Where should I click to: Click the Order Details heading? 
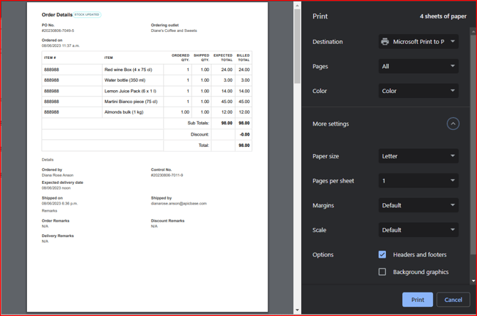click(57, 15)
